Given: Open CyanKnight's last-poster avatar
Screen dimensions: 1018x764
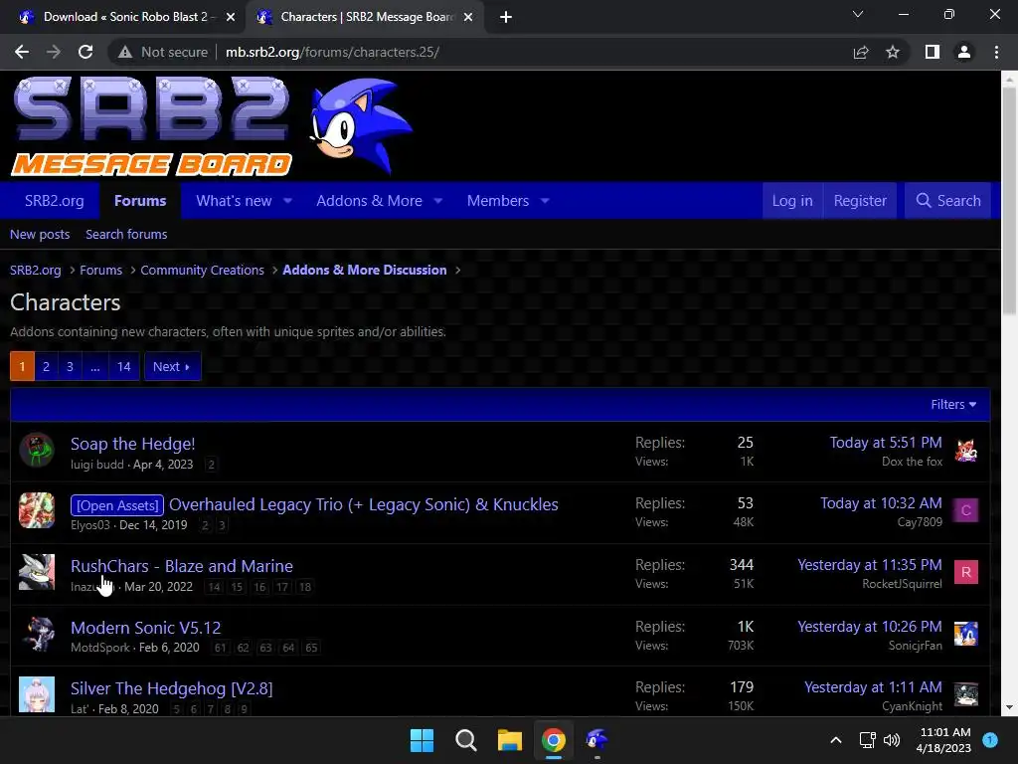Looking at the screenshot, I should (x=966, y=694).
